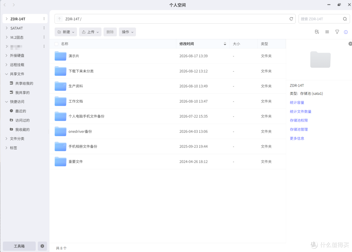352x252 pixels.
Task: Open the 新建 dropdown
Action: pos(66,32)
